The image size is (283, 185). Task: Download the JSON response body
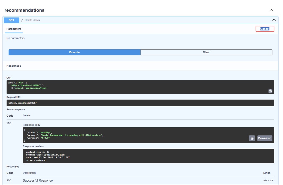(x=265, y=138)
